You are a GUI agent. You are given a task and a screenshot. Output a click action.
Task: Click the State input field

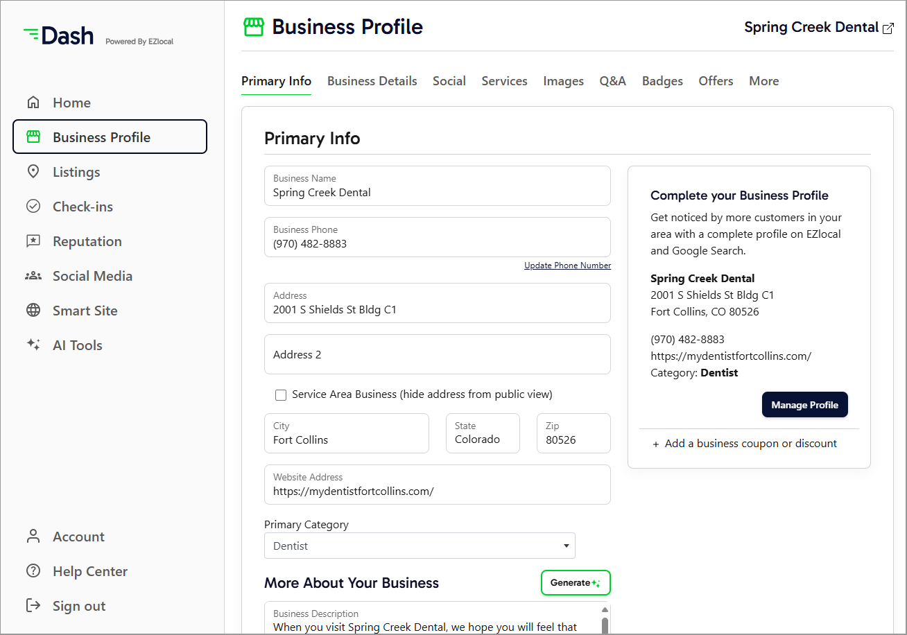click(x=483, y=433)
